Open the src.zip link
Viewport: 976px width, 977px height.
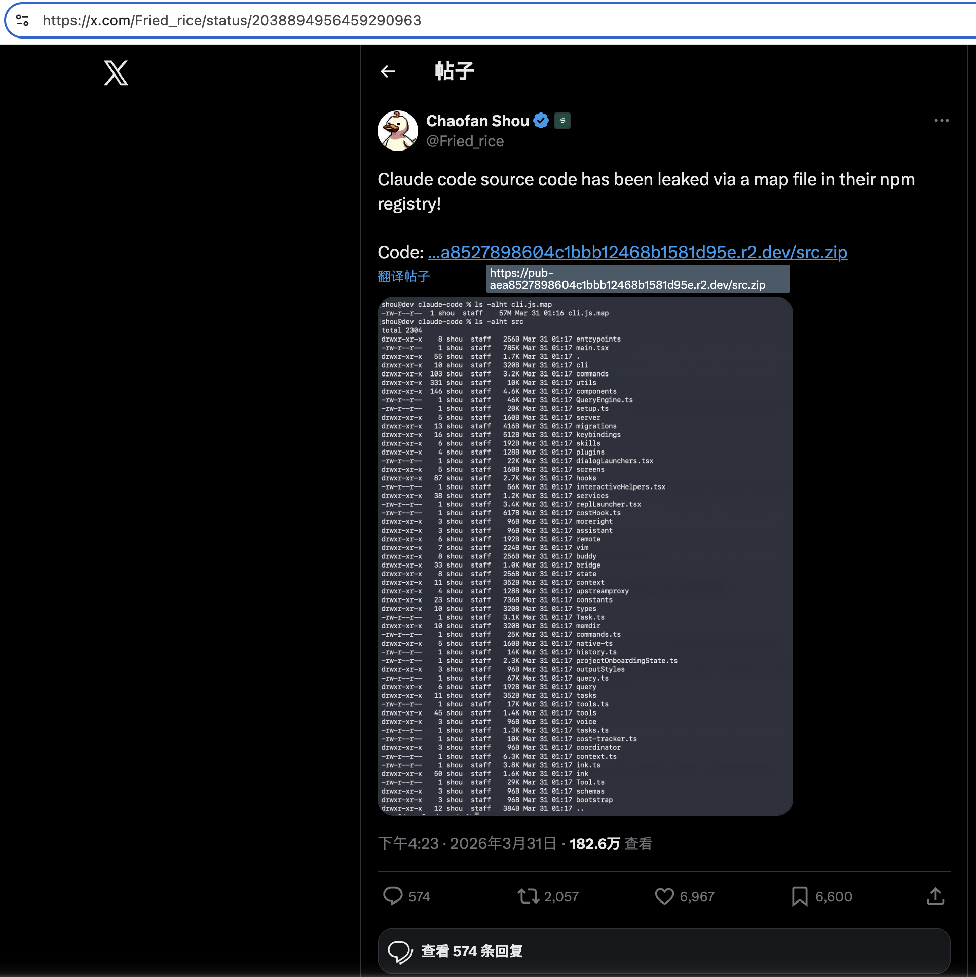(x=637, y=252)
